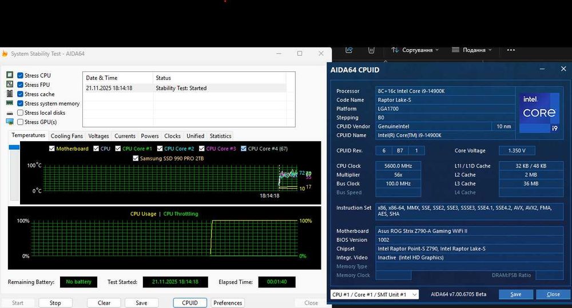Click the Intel Core i9 logo badge
The width and height of the screenshot is (572, 308).
coord(539,113)
